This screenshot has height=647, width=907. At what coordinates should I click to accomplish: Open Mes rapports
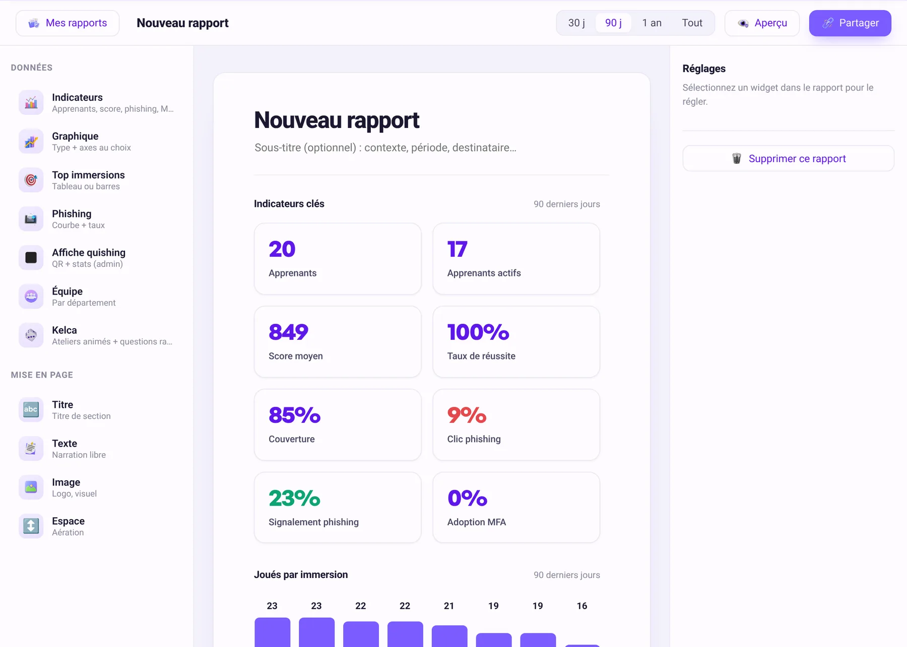tap(68, 23)
